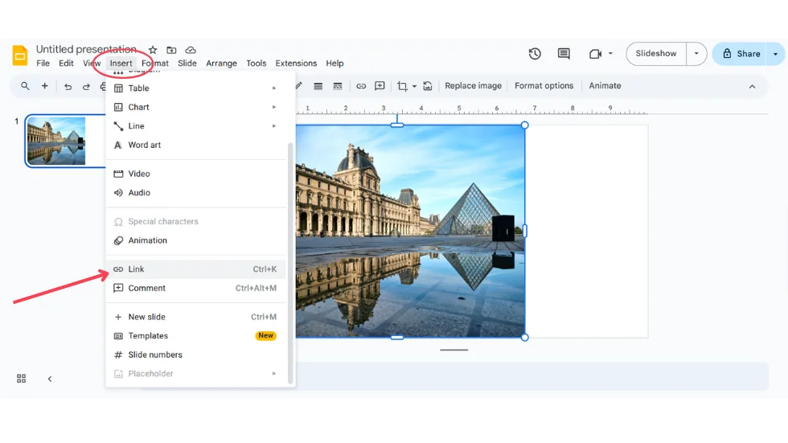Select Link in the Insert menu
The width and height of the screenshot is (788, 443).
pos(196,269)
